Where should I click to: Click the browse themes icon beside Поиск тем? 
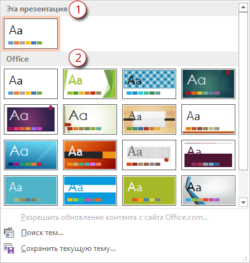9,233
